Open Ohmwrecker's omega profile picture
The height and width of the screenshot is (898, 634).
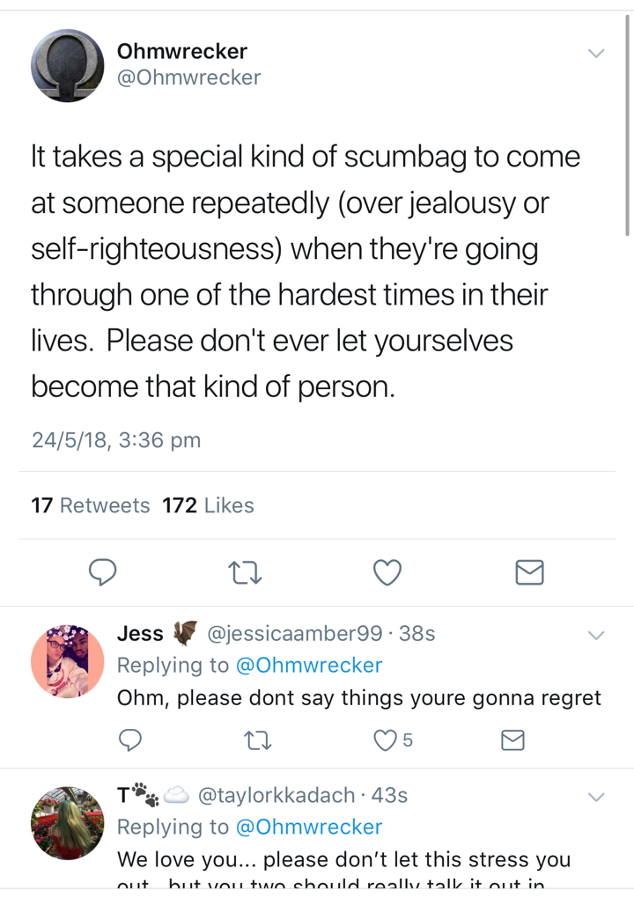68,65
